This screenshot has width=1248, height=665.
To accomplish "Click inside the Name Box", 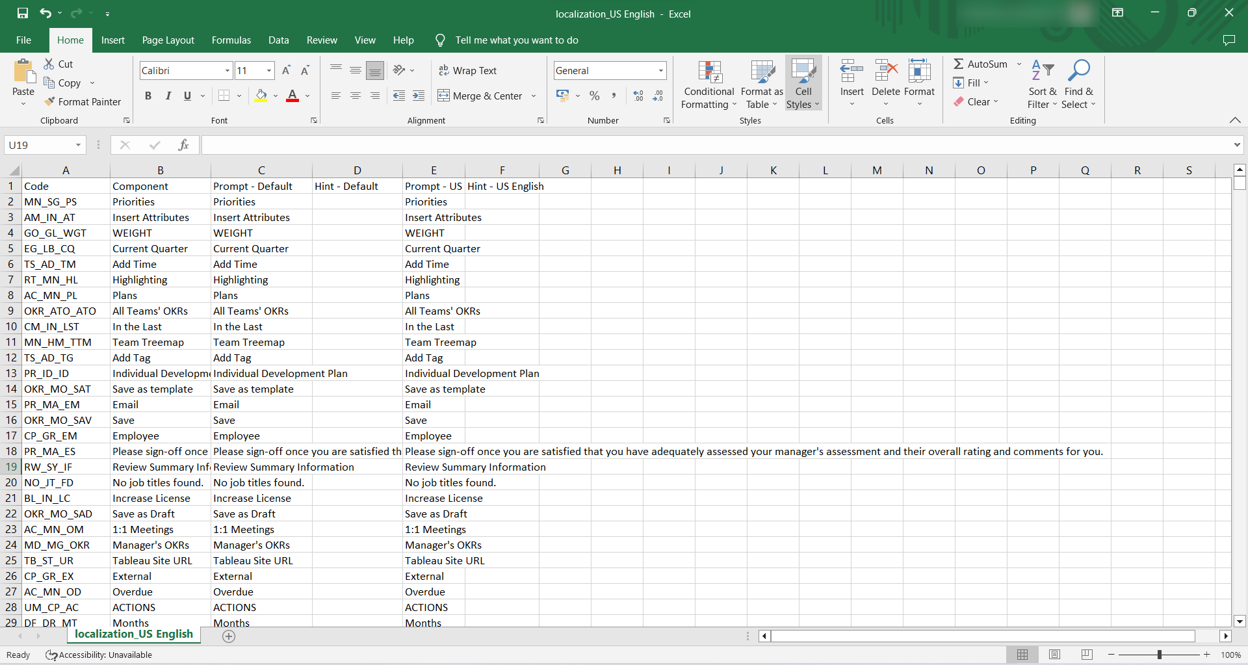I will pyautogui.click(x=39, y=144).
